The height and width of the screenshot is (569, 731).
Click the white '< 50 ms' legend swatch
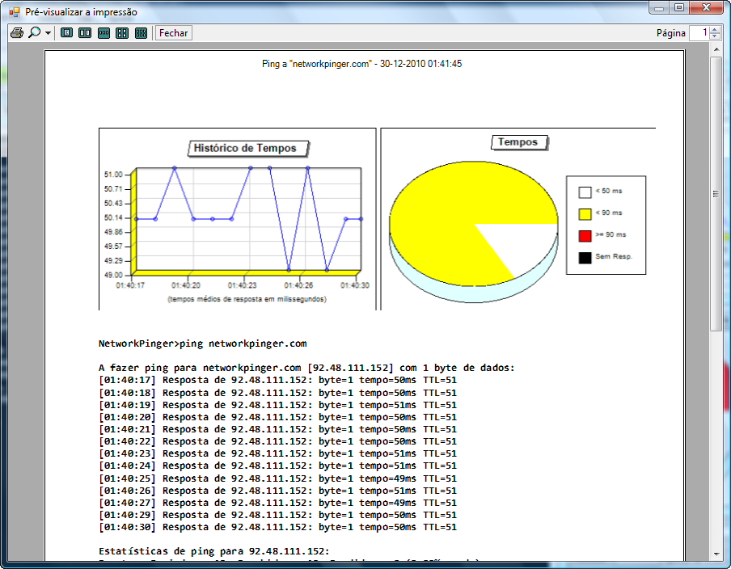click(585, 192)
